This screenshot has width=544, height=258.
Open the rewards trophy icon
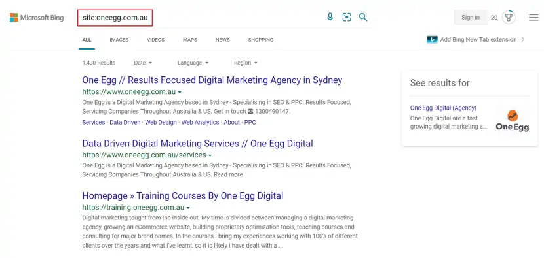pyautogui.click(x=509, y=17)
